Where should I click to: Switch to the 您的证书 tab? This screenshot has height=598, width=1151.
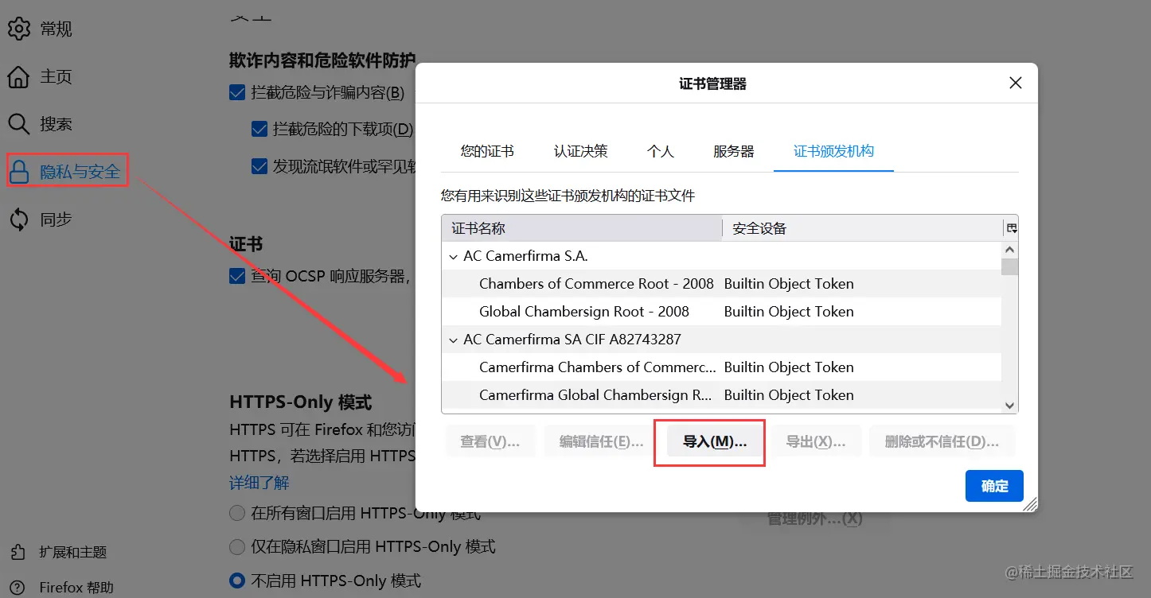(486, 150)
